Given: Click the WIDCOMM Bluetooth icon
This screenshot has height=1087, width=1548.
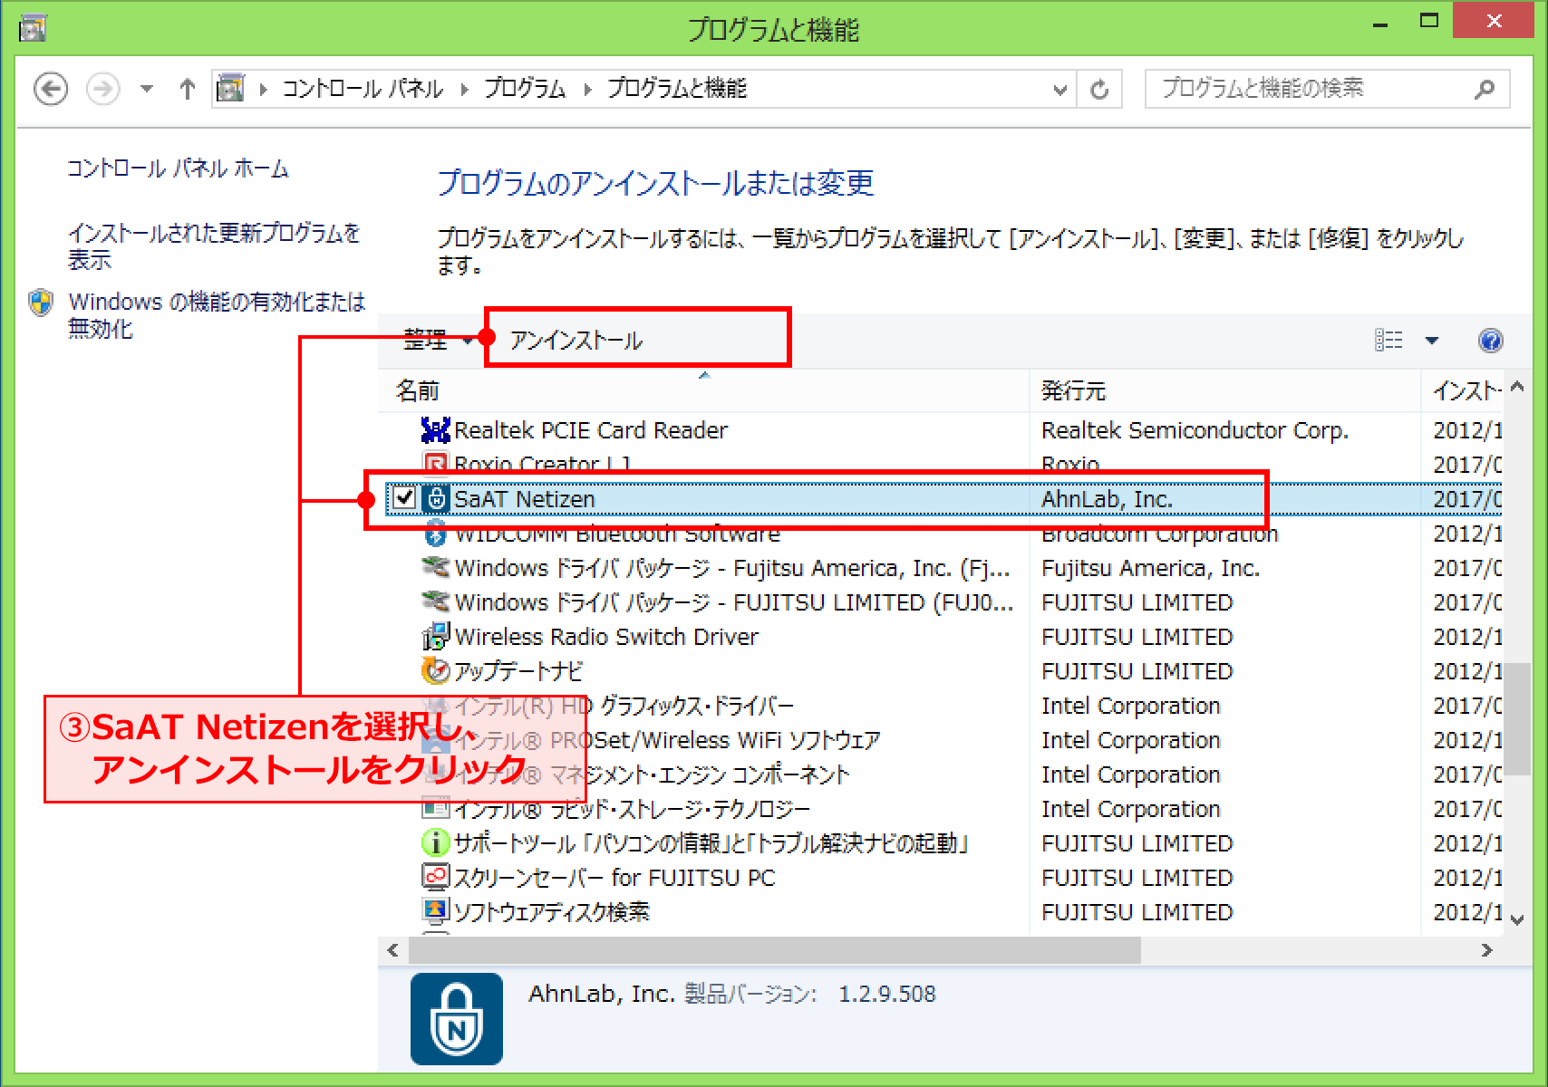Looking at the screenshot, I should click(x=436, y=534).
